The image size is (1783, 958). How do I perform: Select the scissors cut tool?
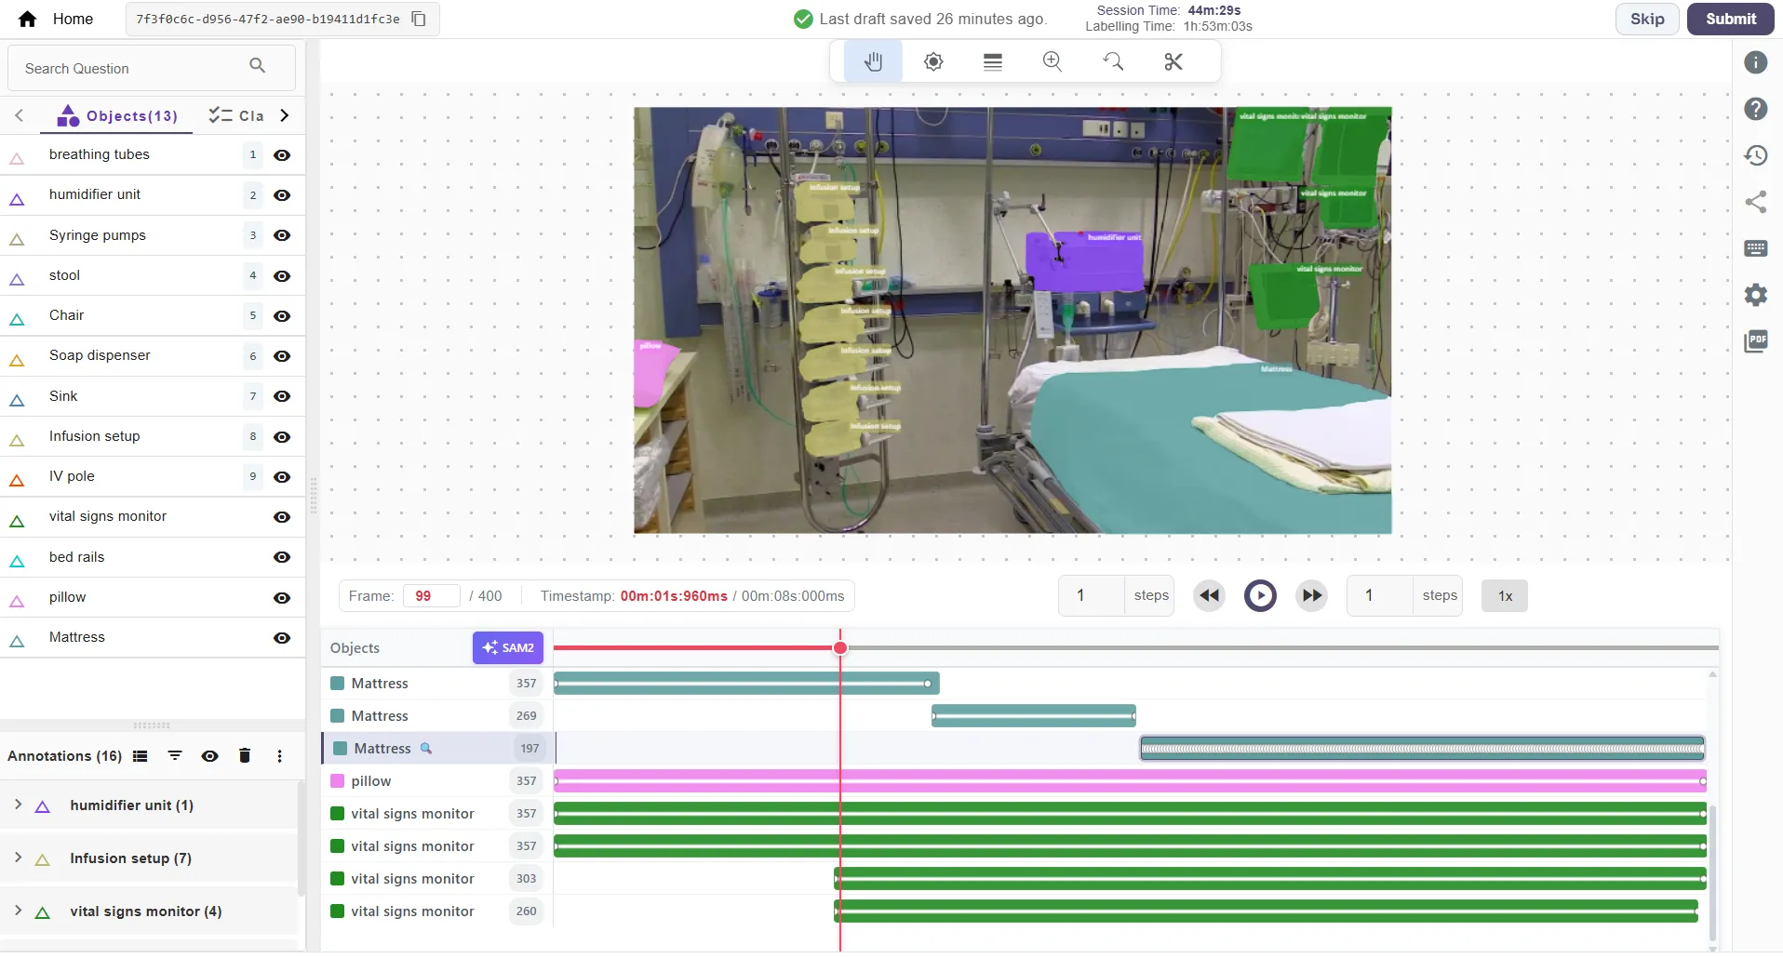(x=1172, y=61)
